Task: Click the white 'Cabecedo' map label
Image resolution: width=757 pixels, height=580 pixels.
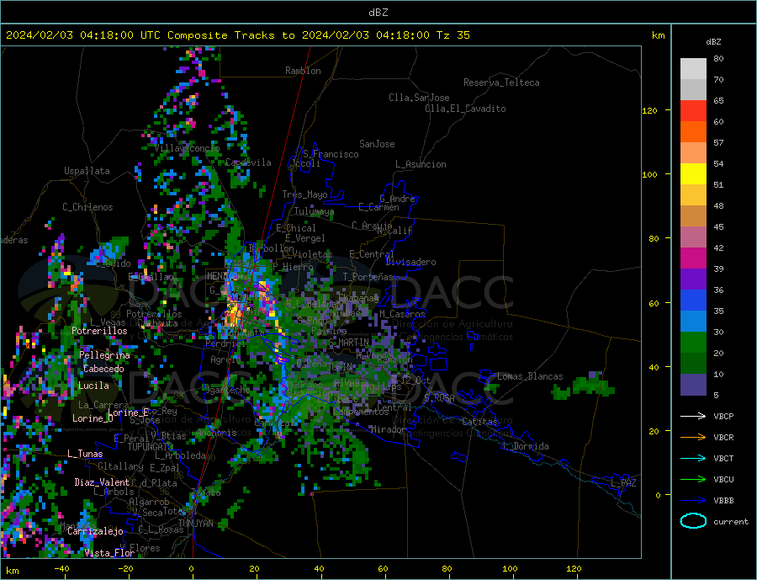Action: [103, 369]
